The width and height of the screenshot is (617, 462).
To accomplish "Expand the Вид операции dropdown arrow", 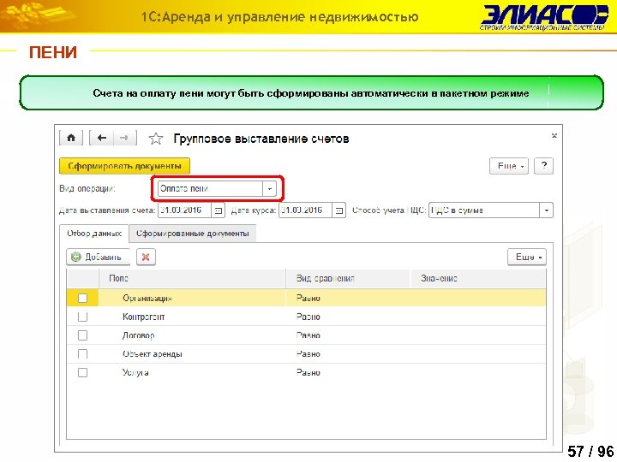I will (270, 189).
